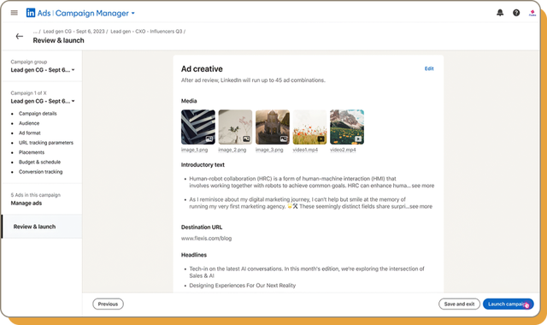547x325 pixels.
Task: Click the video2.mp4 file name
Action: (343, 150)
